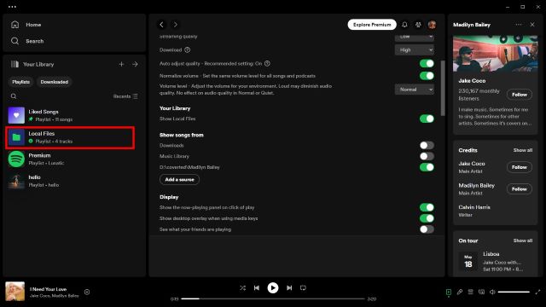Toggle Normalize volume switch
Viewport: 546px width, 307px height.
click(x=427, y=76)
